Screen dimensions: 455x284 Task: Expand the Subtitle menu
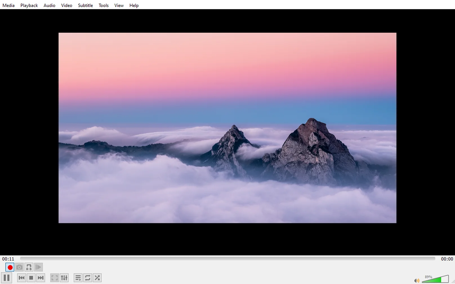(x=85, y=5)
